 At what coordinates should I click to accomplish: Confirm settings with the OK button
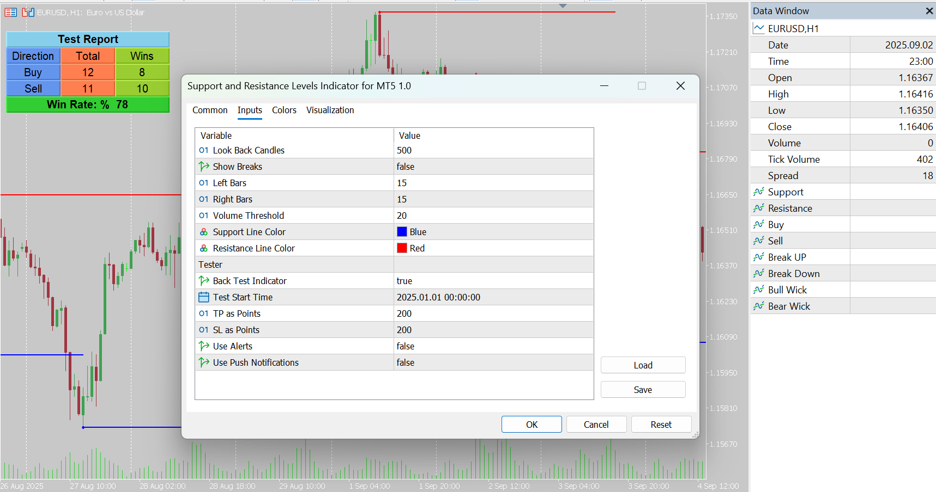click(532, 425)
